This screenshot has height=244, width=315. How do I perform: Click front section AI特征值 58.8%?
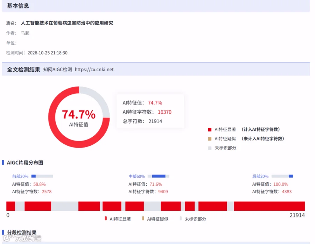(39, 184)
